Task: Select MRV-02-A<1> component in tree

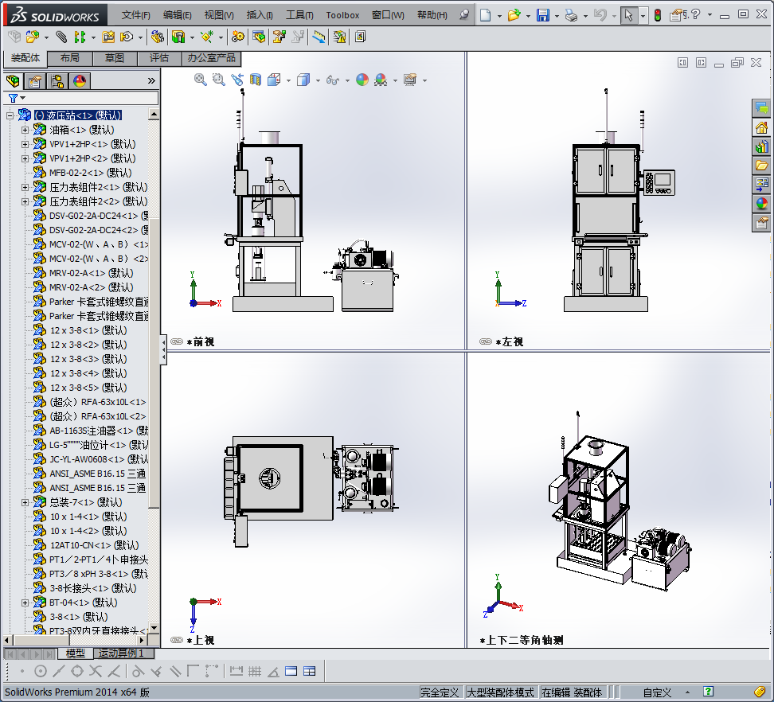Action: [x=92, y=273]
